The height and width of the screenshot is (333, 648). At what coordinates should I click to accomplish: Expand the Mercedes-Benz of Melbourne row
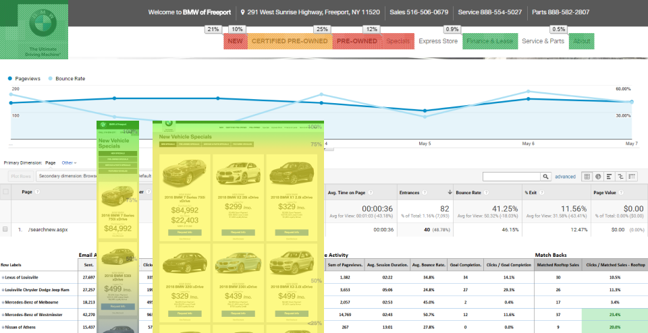3,303
